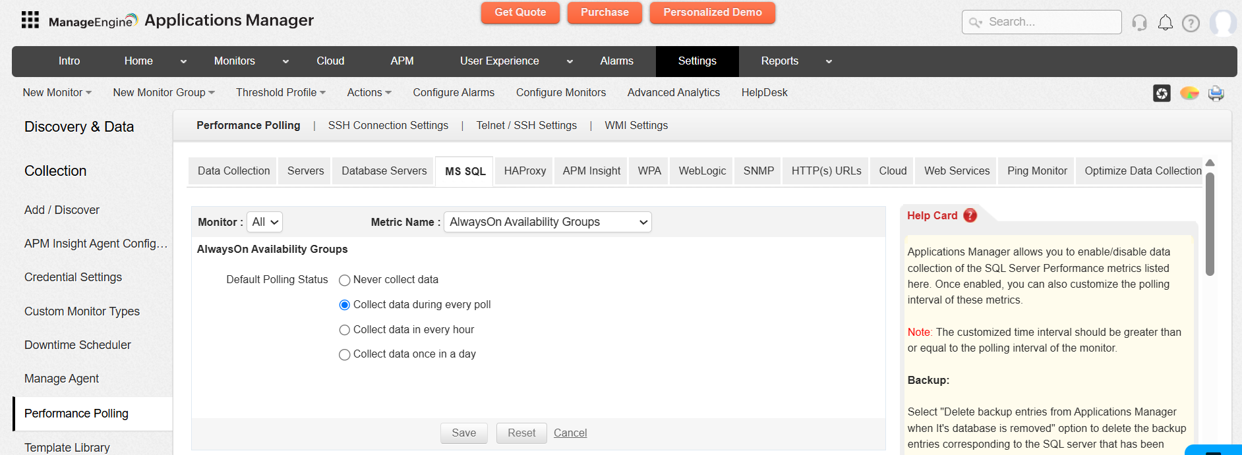Click the red Help Card question icon
Image resolution: width=1242 pixels, height=455 pixels.
pos(970,215)
